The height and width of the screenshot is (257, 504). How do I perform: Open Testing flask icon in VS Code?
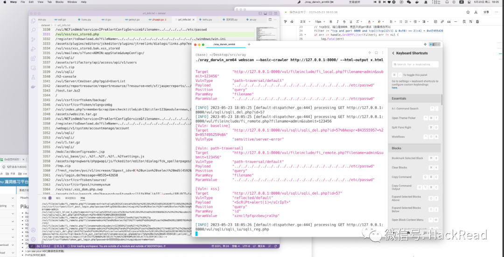(x=33, y=77)
